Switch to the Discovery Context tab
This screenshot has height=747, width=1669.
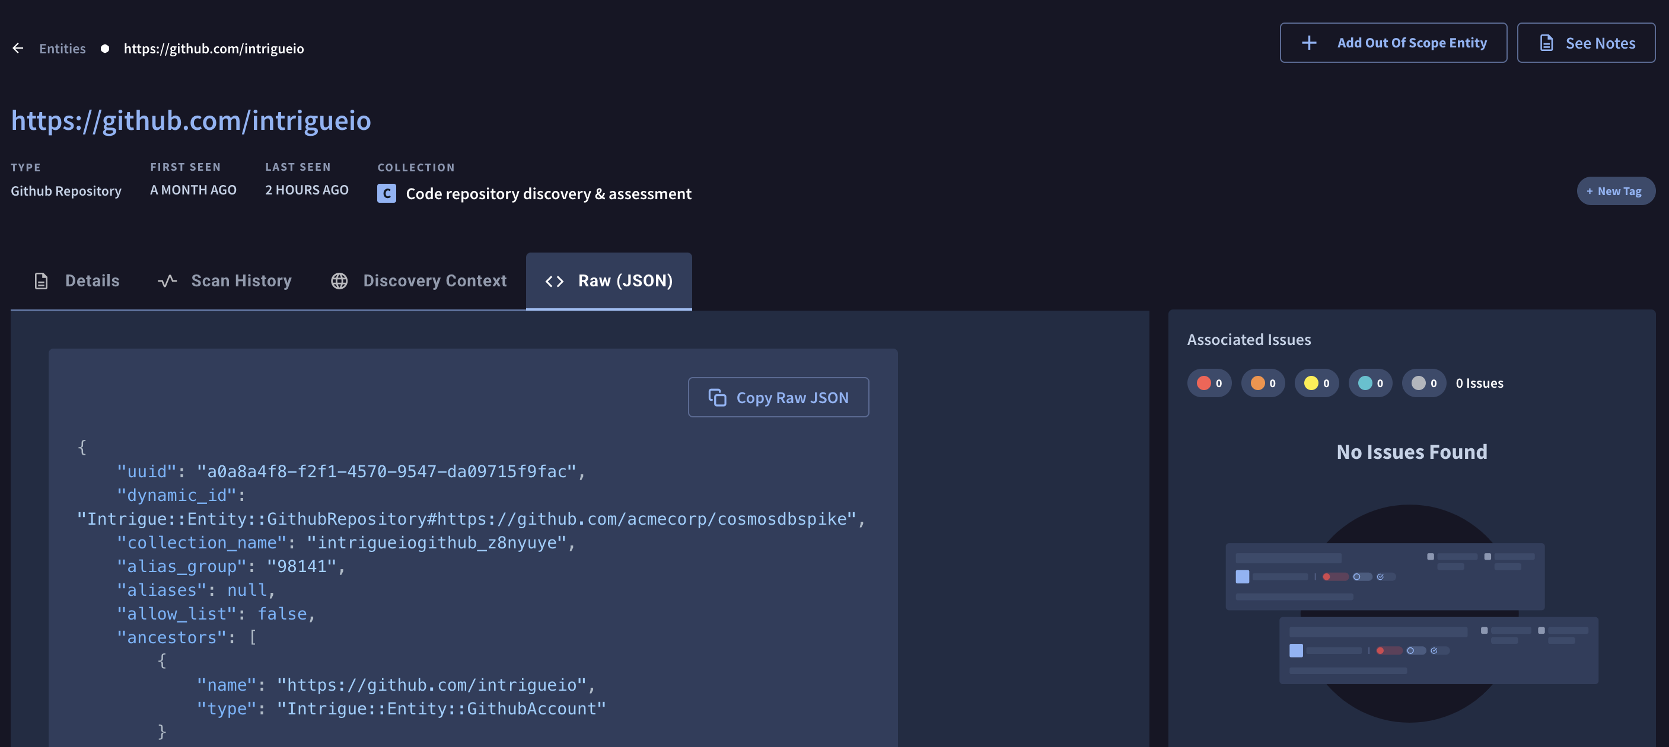[419, 281]
